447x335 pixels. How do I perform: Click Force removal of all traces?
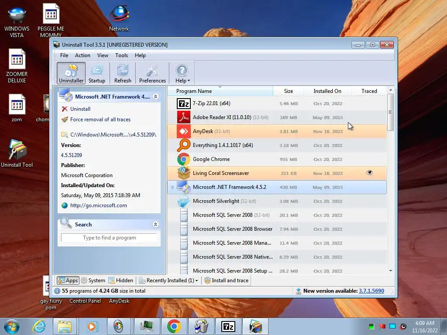coord(100,120)
